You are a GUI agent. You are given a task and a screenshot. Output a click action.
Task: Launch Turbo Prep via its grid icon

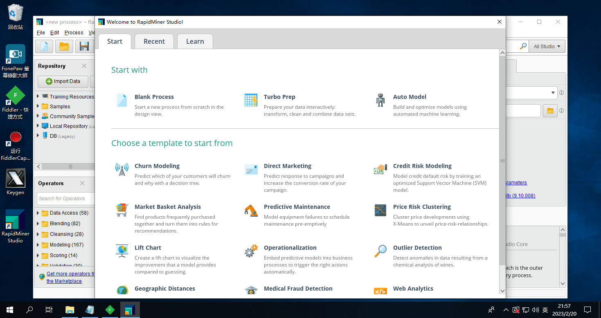point(251,100)
